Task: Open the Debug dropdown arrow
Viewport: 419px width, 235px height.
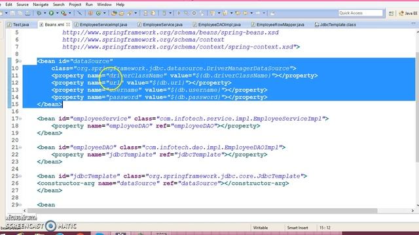Action: click(x=45, y=13)
